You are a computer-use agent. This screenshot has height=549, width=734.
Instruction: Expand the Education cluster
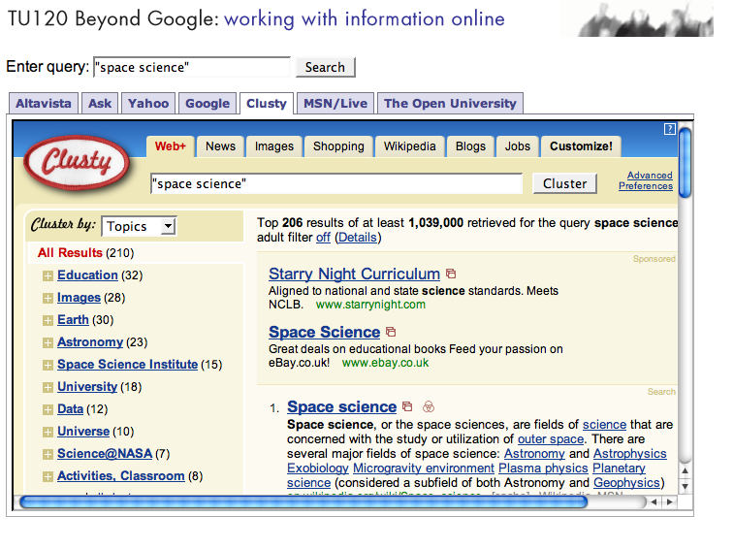click(48, 275)
